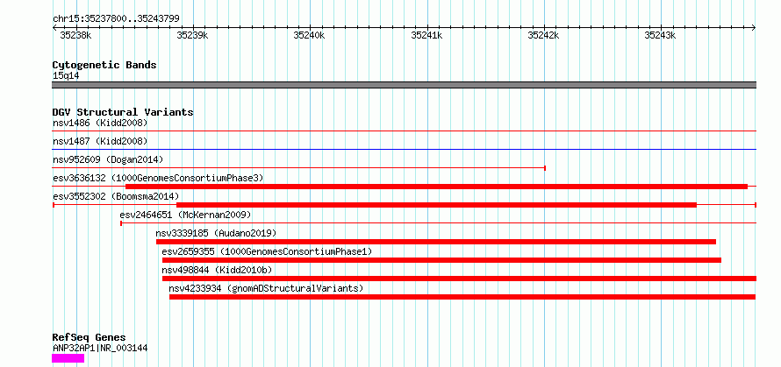Select the red nsv498844 variant bar
The height and width of the screenshot is (367, 781).
click(459, 279)
